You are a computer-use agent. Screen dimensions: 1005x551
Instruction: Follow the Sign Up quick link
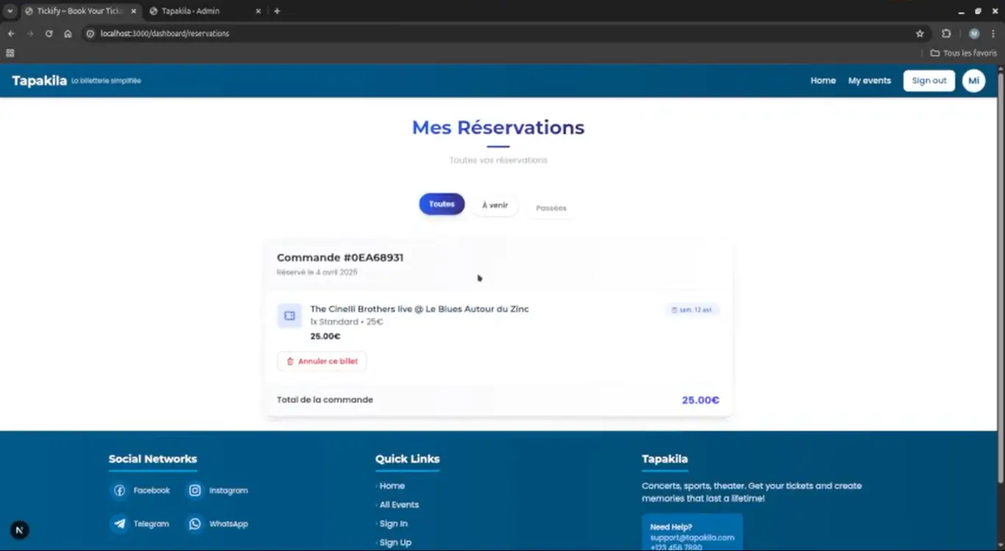pos(395,542)
